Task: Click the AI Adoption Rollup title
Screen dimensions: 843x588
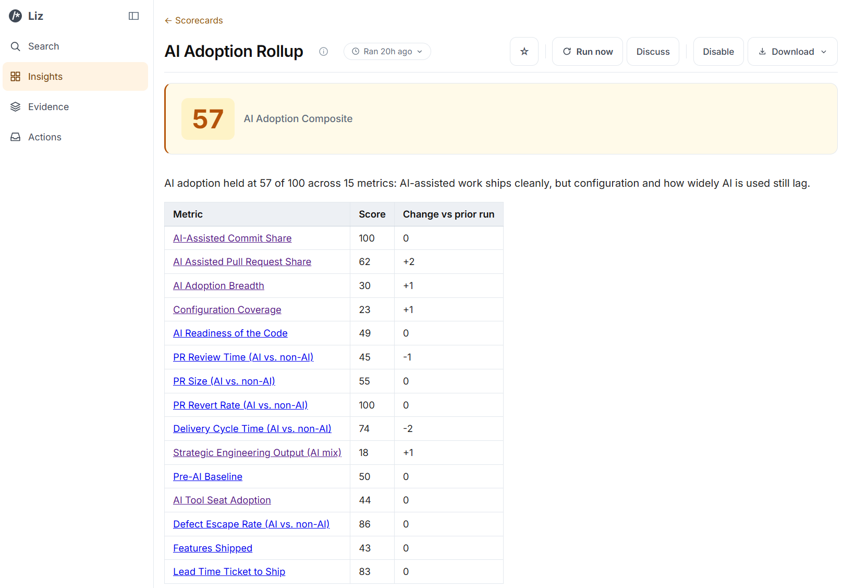Action: (x=234, y=52)
